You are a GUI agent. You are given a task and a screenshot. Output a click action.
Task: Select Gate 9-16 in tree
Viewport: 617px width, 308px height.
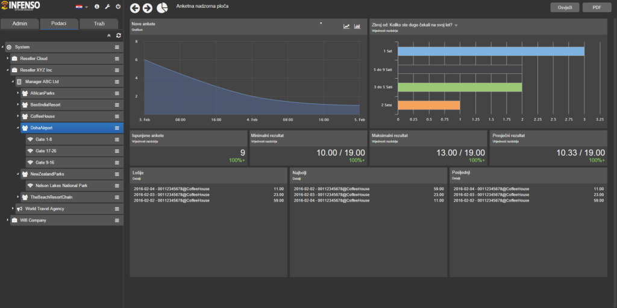pos(74,162)
